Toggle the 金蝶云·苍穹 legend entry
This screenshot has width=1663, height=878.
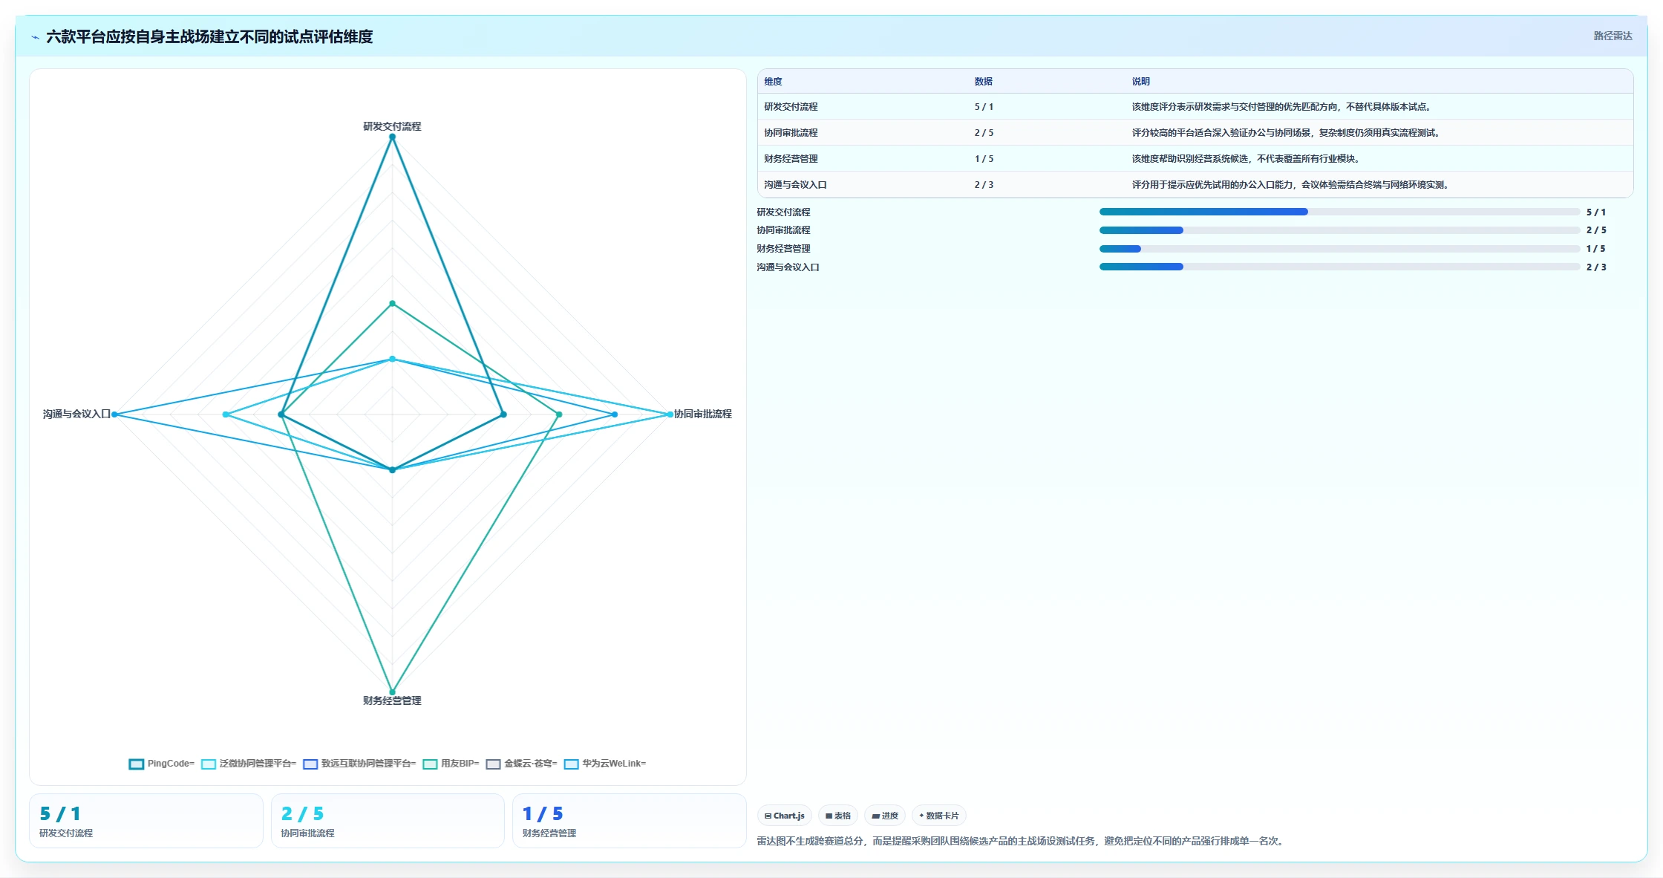coord(521,764)
